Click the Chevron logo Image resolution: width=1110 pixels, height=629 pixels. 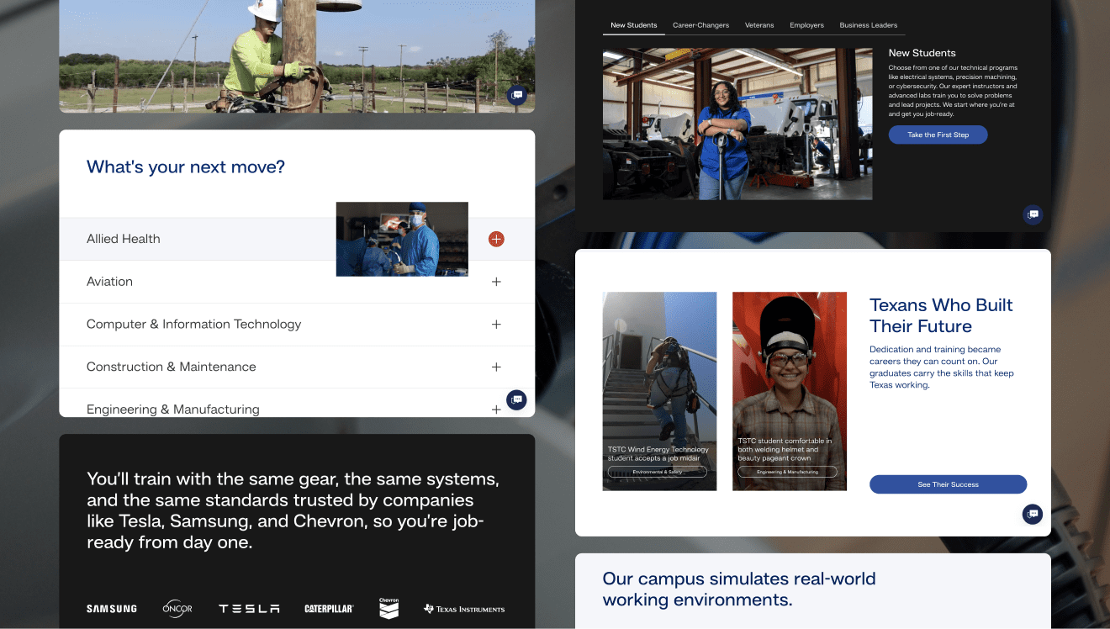pos(388,608)
